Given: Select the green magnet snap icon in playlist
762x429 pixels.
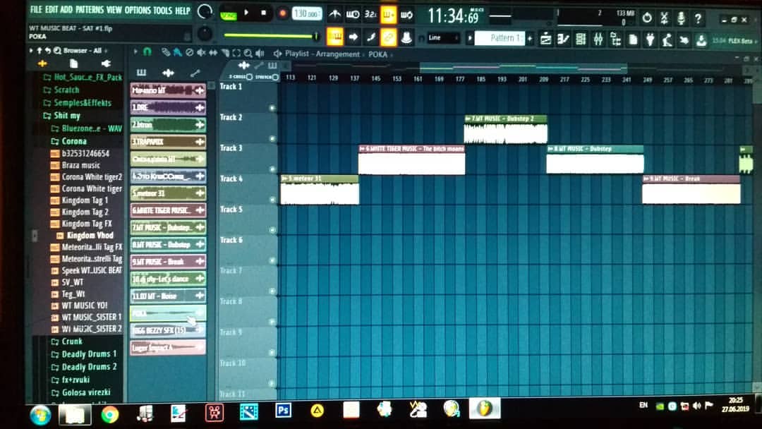Looking at the screenshot, I should point(147,52).
